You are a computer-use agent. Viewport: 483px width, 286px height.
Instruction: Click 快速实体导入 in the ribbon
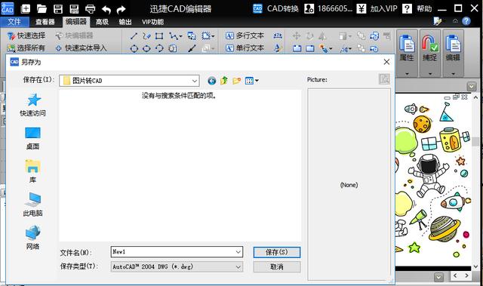[x=81, y=48]
